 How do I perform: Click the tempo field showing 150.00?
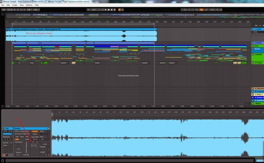pos(10,10)
